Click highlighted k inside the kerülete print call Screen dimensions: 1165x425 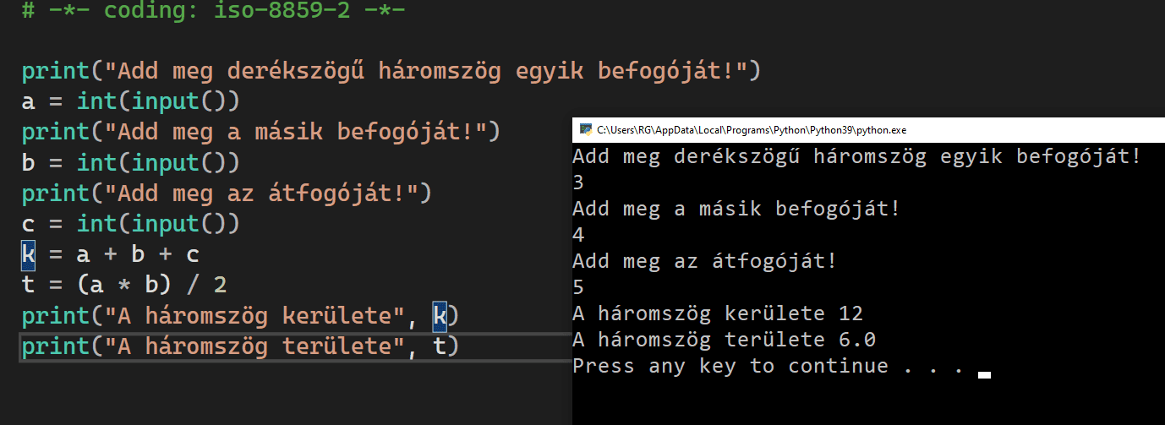[440, 315]
